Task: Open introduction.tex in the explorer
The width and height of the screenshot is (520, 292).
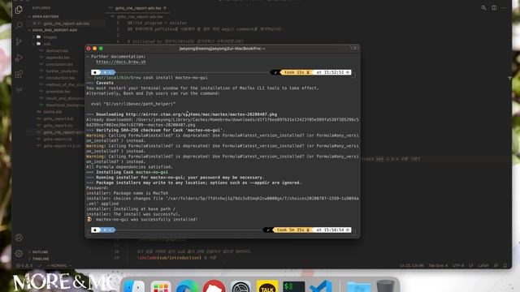Action: pyautogui.click(x=60, y=78)
